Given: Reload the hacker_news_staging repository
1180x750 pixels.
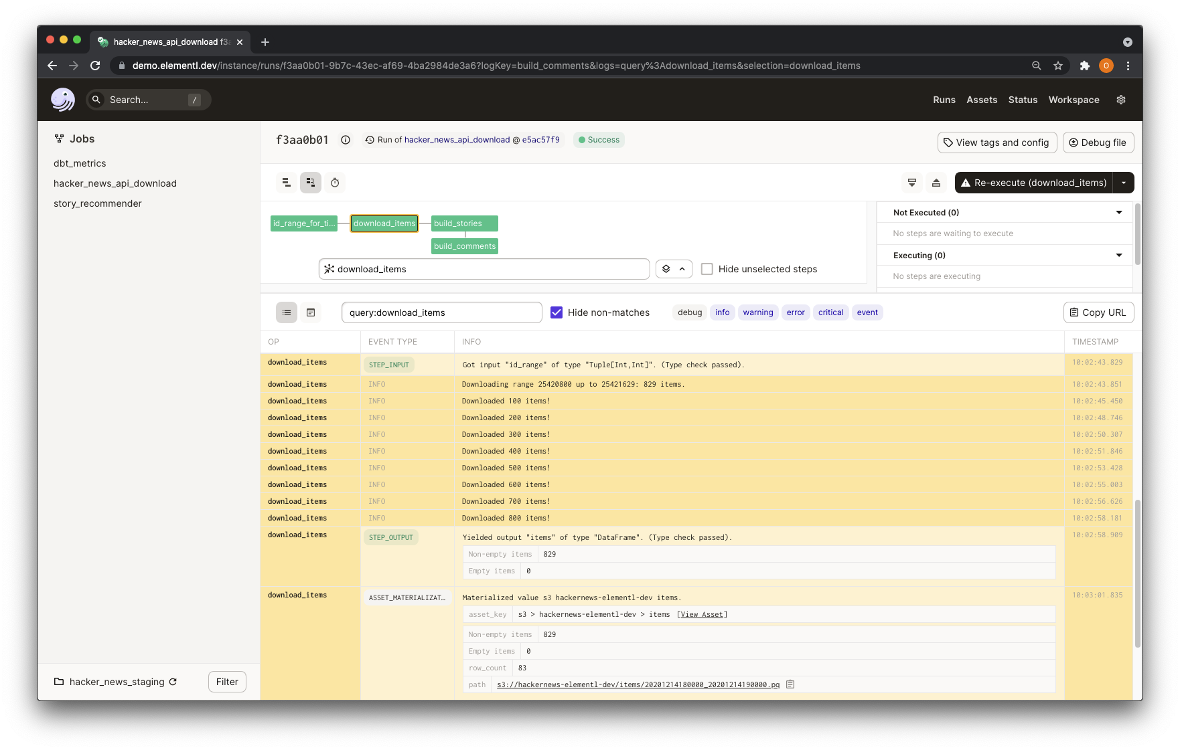Looking at the screenshot, I should pos(173,682).
